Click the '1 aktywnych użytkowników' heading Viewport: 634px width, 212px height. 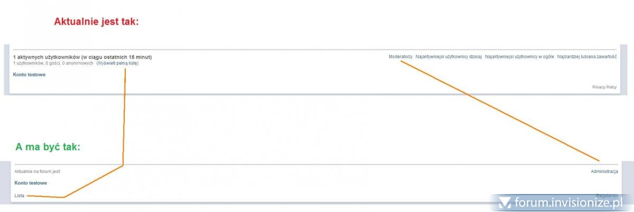tap(82, 57)
